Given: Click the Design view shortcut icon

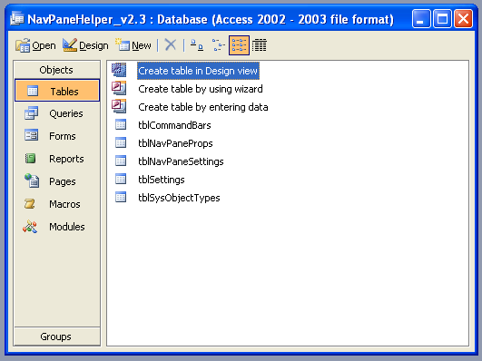Looking at the screenshot, I should pyautogui.click(x=119, y=70).
